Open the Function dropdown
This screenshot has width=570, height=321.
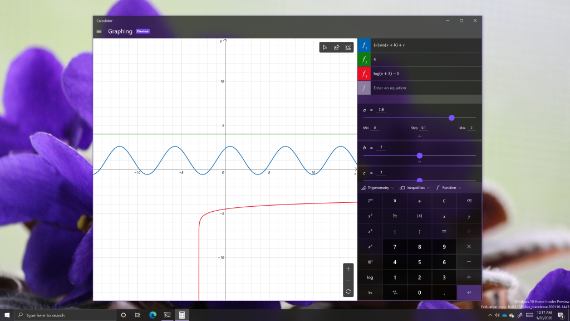tap(448, 188)
